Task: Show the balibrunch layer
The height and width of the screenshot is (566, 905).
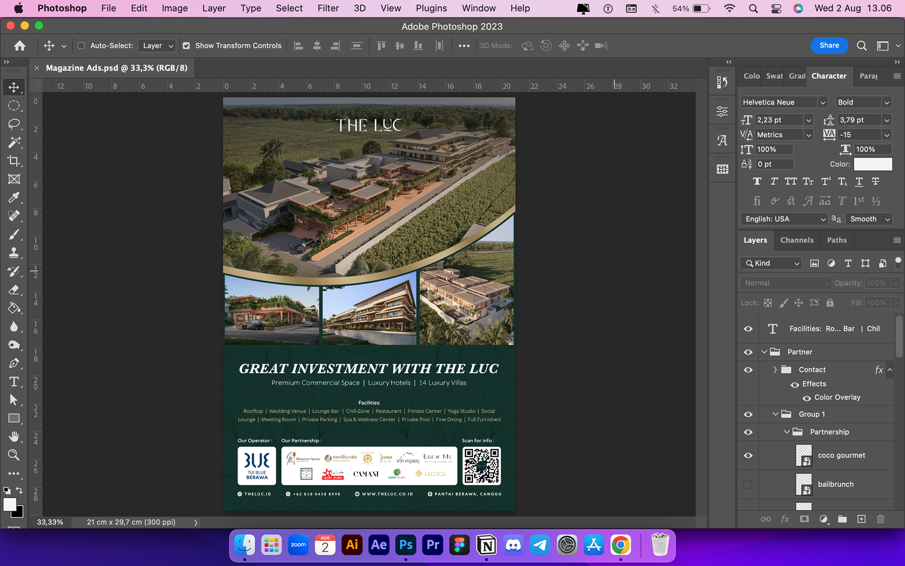Action: tap(748, 484)
